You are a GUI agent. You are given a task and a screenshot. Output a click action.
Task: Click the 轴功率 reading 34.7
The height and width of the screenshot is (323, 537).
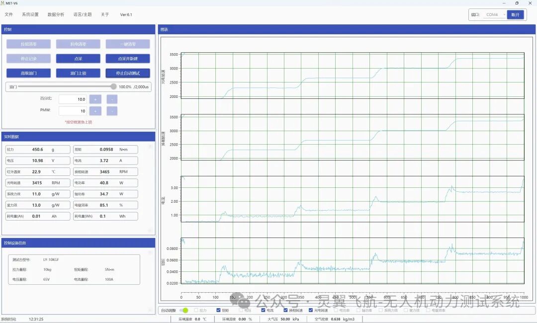[104, 194]
